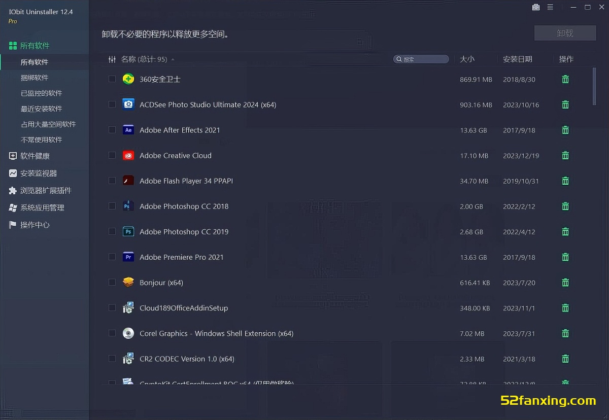
Task: Check the box for Adobe Photoshop CC 2018
Action: coord(112,206)
